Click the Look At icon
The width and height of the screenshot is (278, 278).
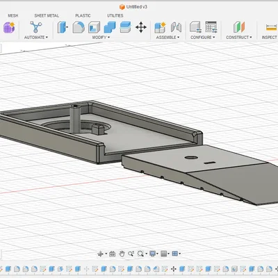113,254
